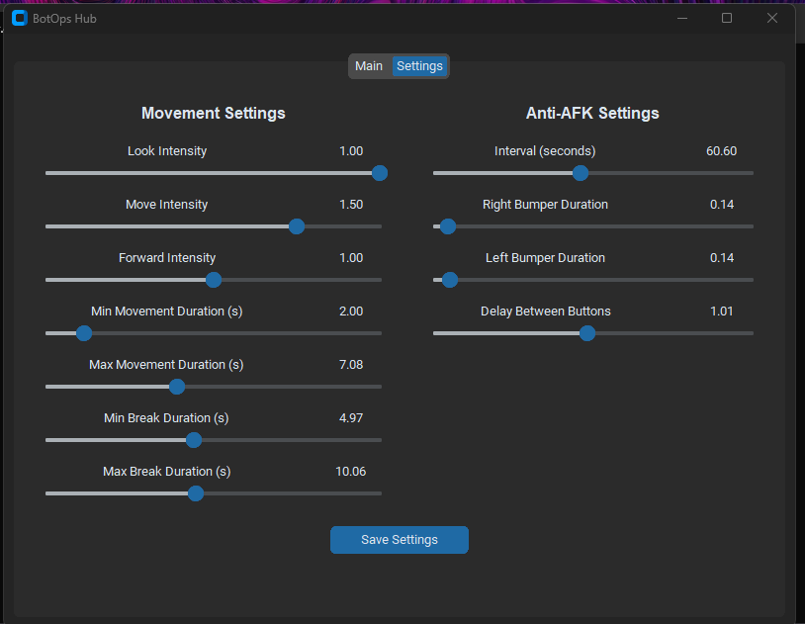The image size is (805, 624).
Task: Select the Settings tab
Action: tap(419, 66)
